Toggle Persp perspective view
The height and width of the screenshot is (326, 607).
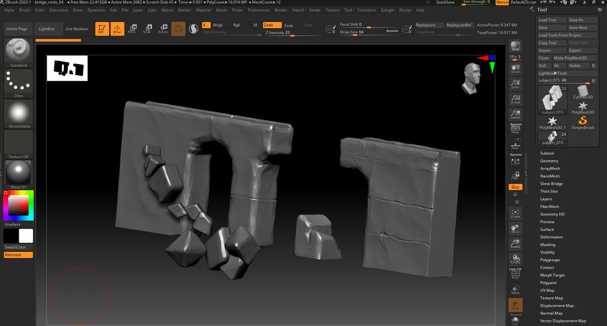[515, 129]
